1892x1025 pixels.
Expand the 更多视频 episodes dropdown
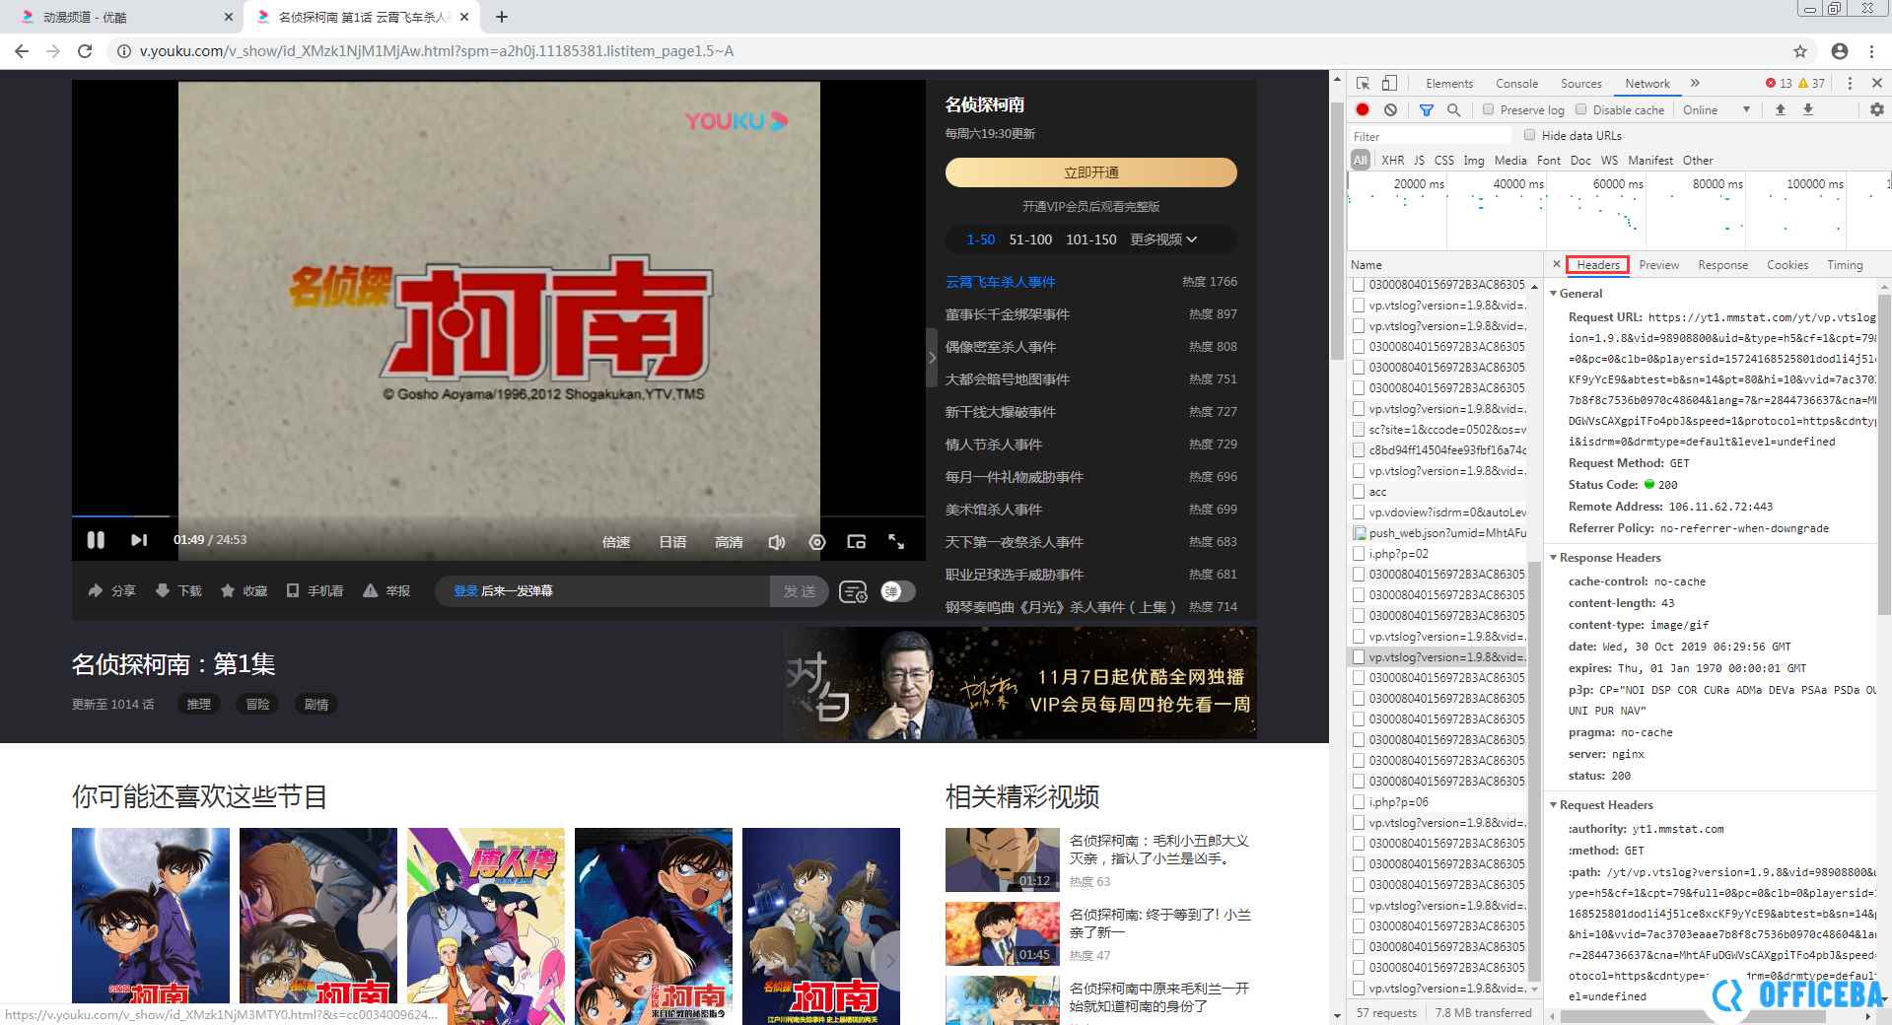[x=1163, y=239]
